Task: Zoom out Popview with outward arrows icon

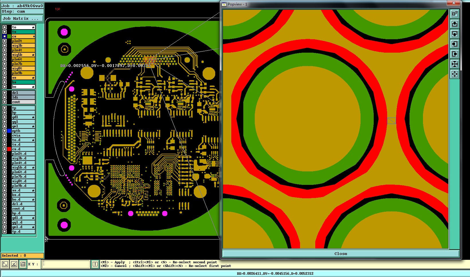Action: (x=455, y=74)
